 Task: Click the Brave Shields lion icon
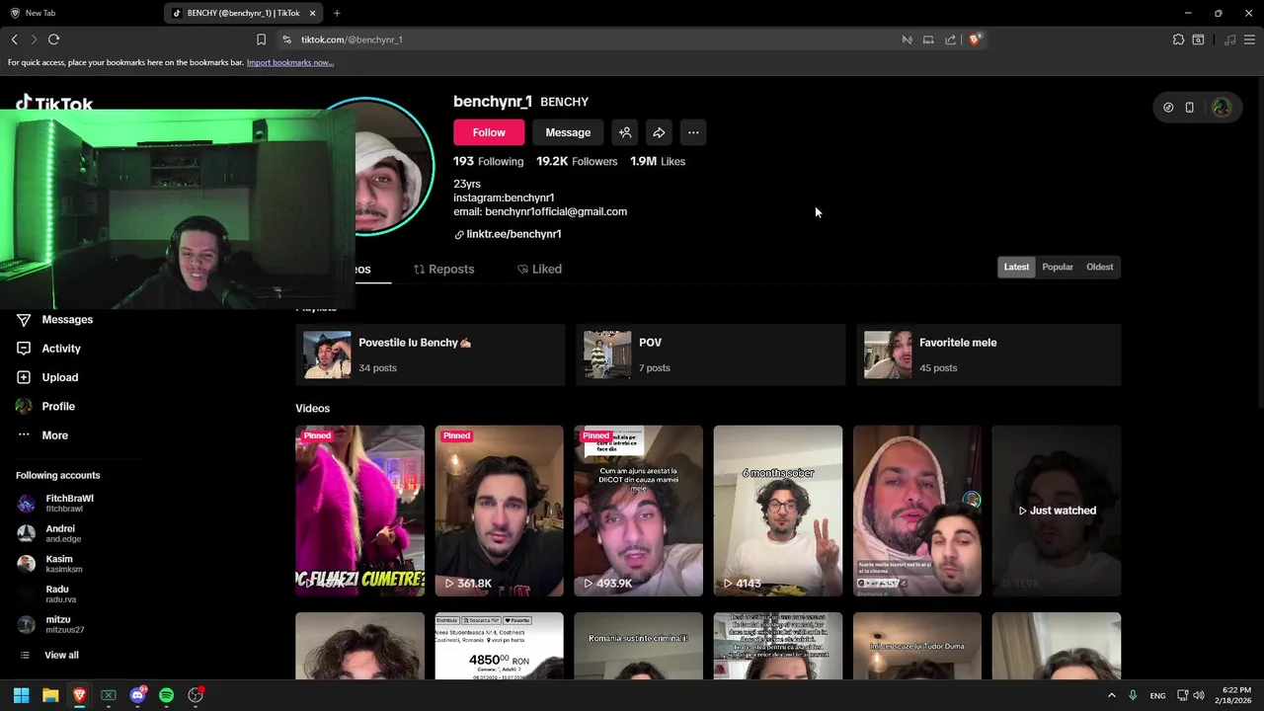(975, 39)
